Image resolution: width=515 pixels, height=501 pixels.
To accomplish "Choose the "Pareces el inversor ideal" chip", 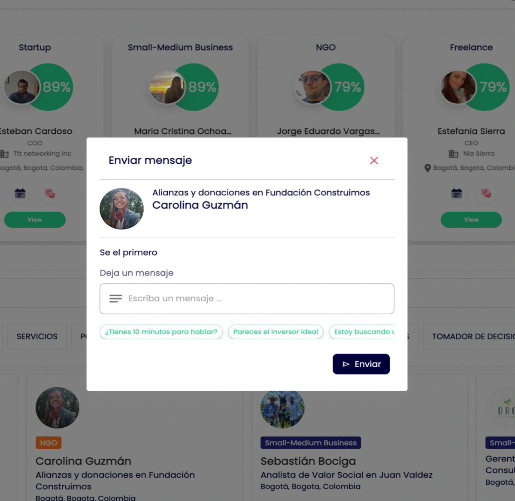I will click(x=276, y=332).
